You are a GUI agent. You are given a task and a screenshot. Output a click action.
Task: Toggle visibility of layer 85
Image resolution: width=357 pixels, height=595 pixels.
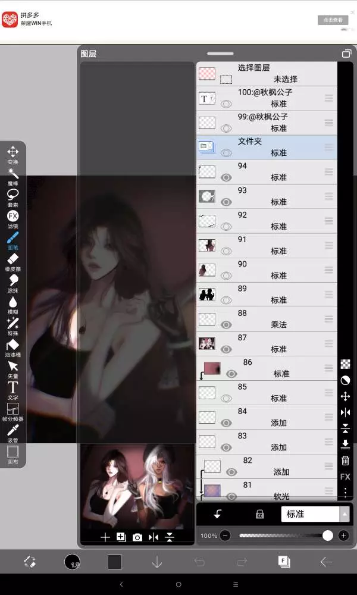coord(226,399)
